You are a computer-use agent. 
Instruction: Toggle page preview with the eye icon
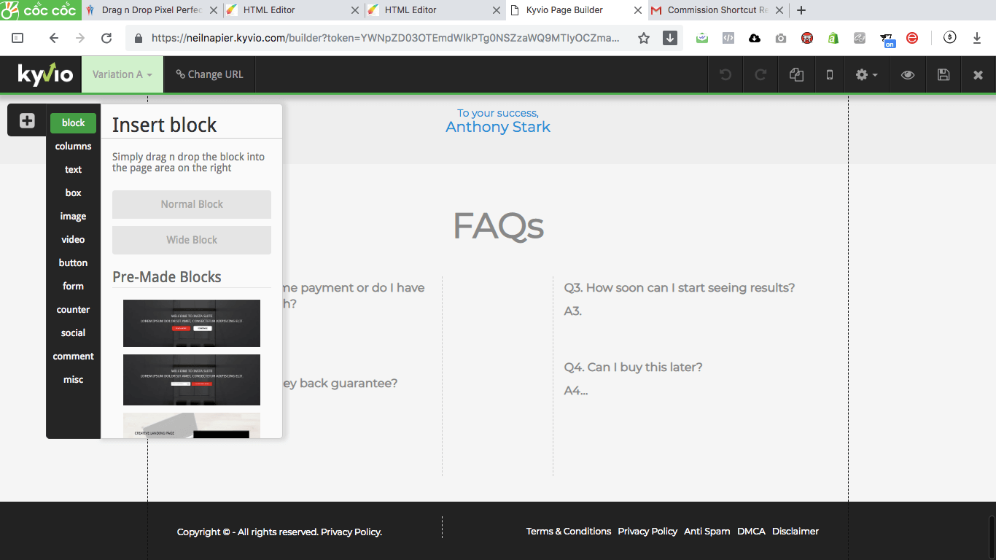pyautogui.click(x=908, y=74)
